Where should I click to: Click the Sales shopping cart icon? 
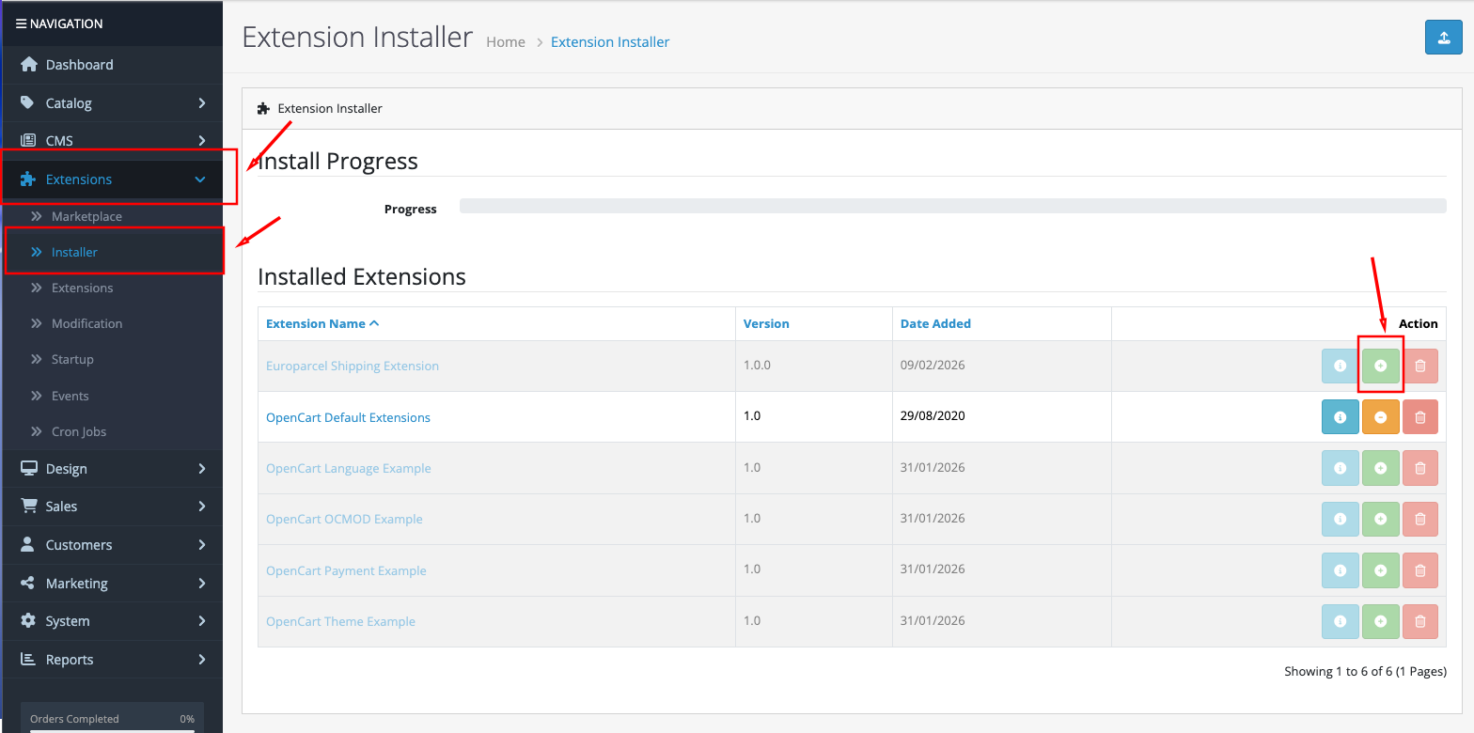pyautogui.click(x=28, y=506)
